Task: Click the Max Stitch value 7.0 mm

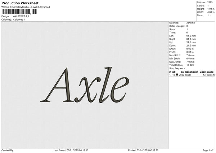Action: 190,55
